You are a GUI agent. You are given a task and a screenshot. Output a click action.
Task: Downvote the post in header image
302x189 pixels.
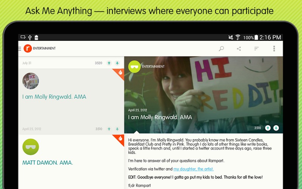tap(276, 128)
